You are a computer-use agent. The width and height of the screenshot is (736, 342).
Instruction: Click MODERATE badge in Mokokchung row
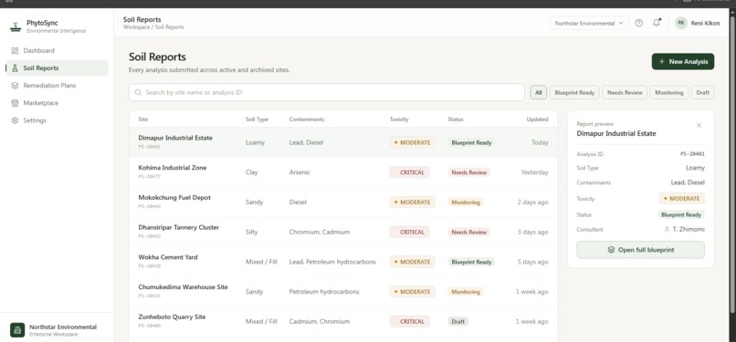pos(412,202)
